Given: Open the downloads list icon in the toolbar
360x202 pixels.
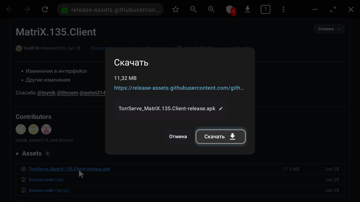Looking at the screenshot, I should 248,9.
